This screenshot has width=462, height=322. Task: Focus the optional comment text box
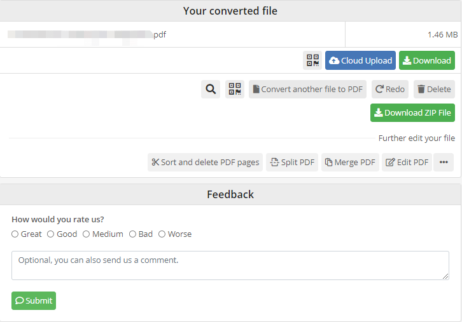coord(230,265)
